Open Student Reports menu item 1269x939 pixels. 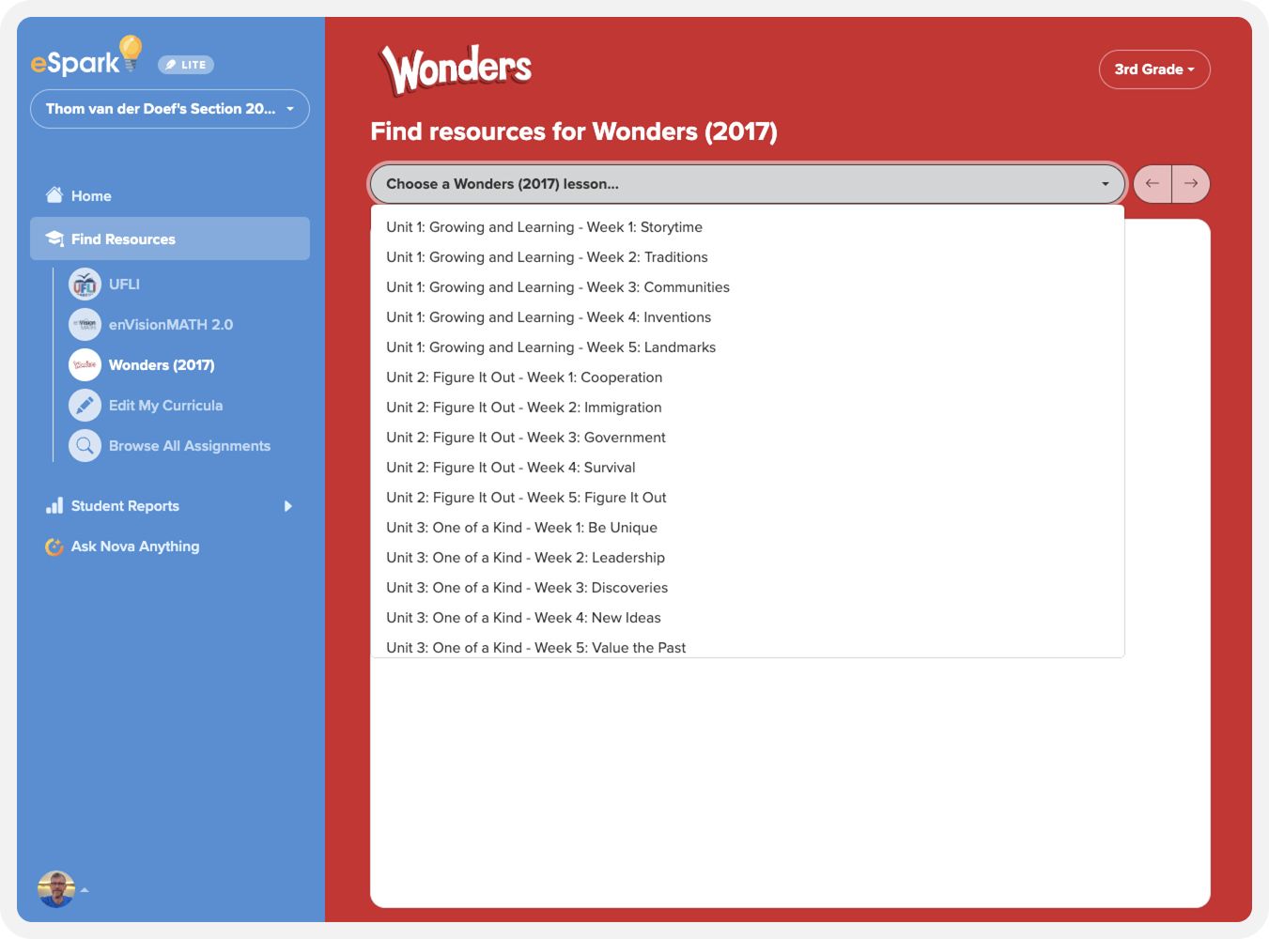pyautogui.click(x=125, y=505)
